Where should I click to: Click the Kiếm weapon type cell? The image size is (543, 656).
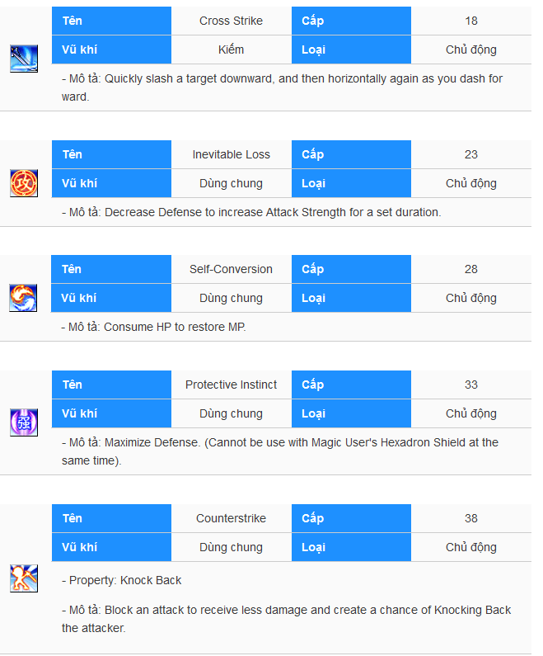(x=232, y=50)
